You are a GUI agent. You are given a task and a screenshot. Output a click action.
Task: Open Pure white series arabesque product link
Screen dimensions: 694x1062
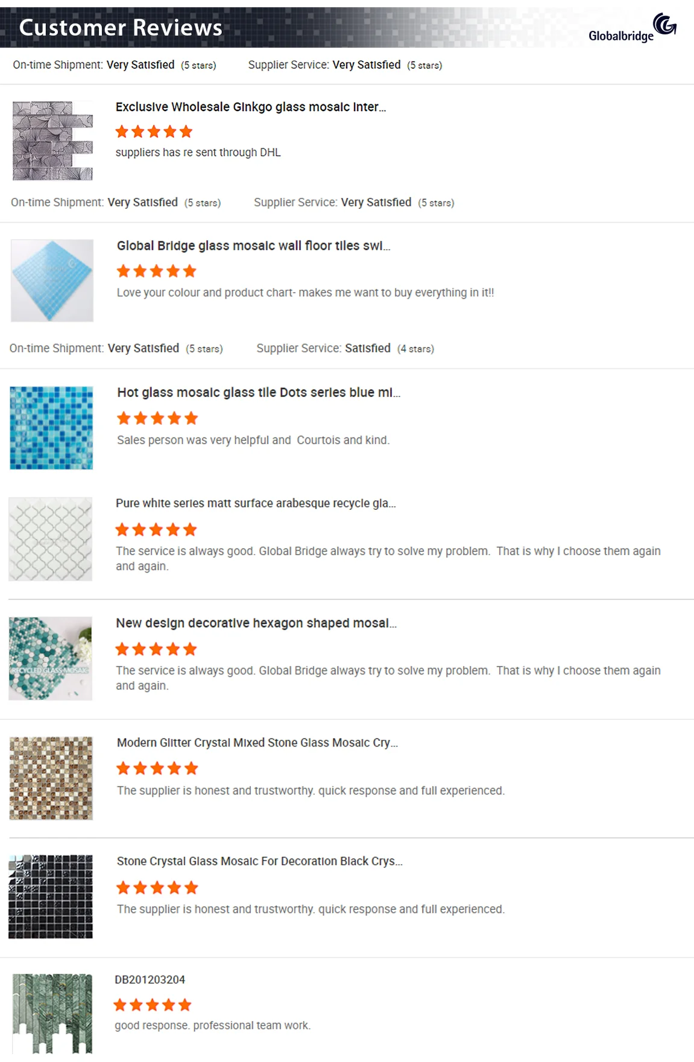[256, 503]
